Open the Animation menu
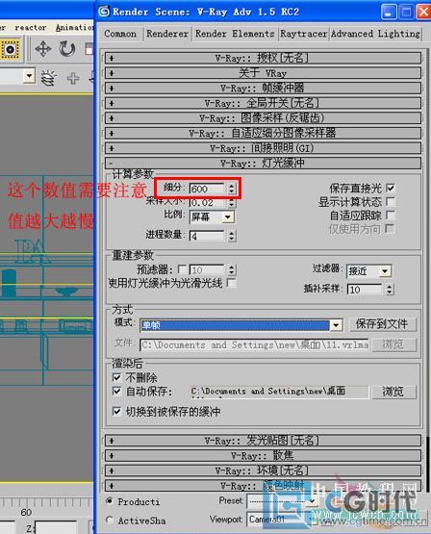431x534 pixels. [x=74, y=28]
